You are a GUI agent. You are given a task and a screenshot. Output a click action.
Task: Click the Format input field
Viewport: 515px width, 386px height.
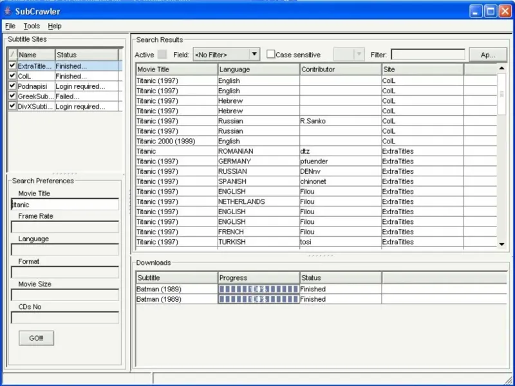[x=65, y=272]
